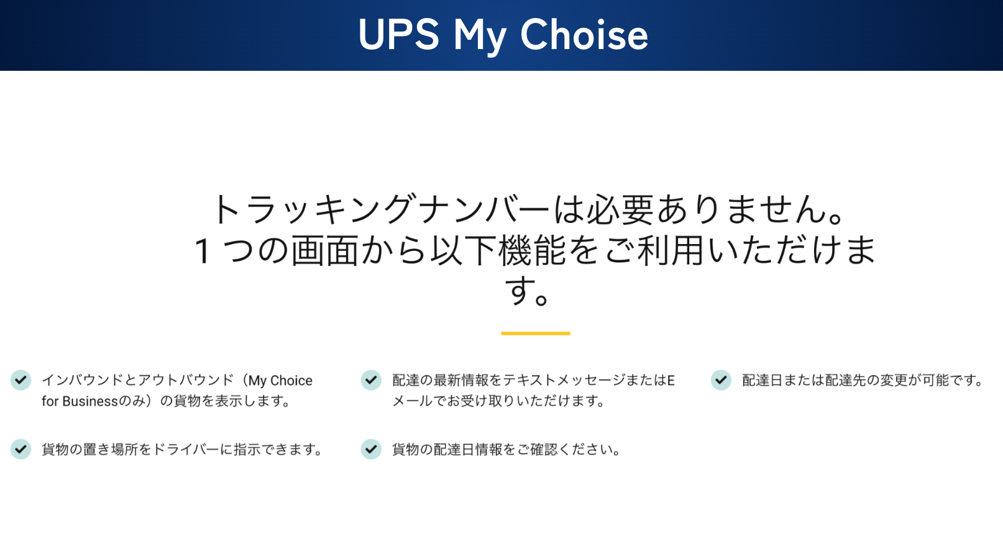The image size is (1003, 559).
Task: Click the heading トラッキングナンバーは必要ありません
Action: tap(528, 209)
